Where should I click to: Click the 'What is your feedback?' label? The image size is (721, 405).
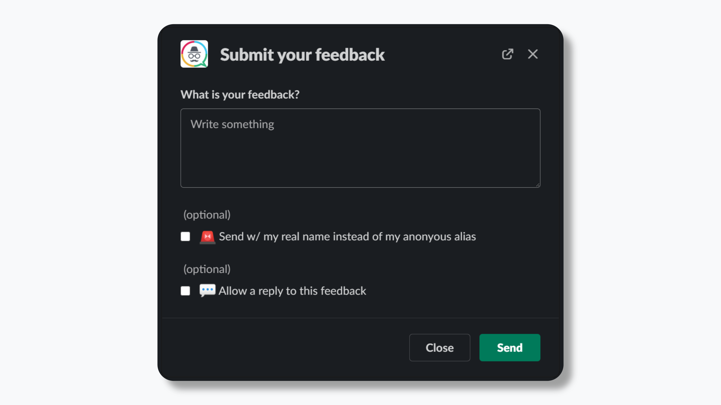click(x=240, y=94)
